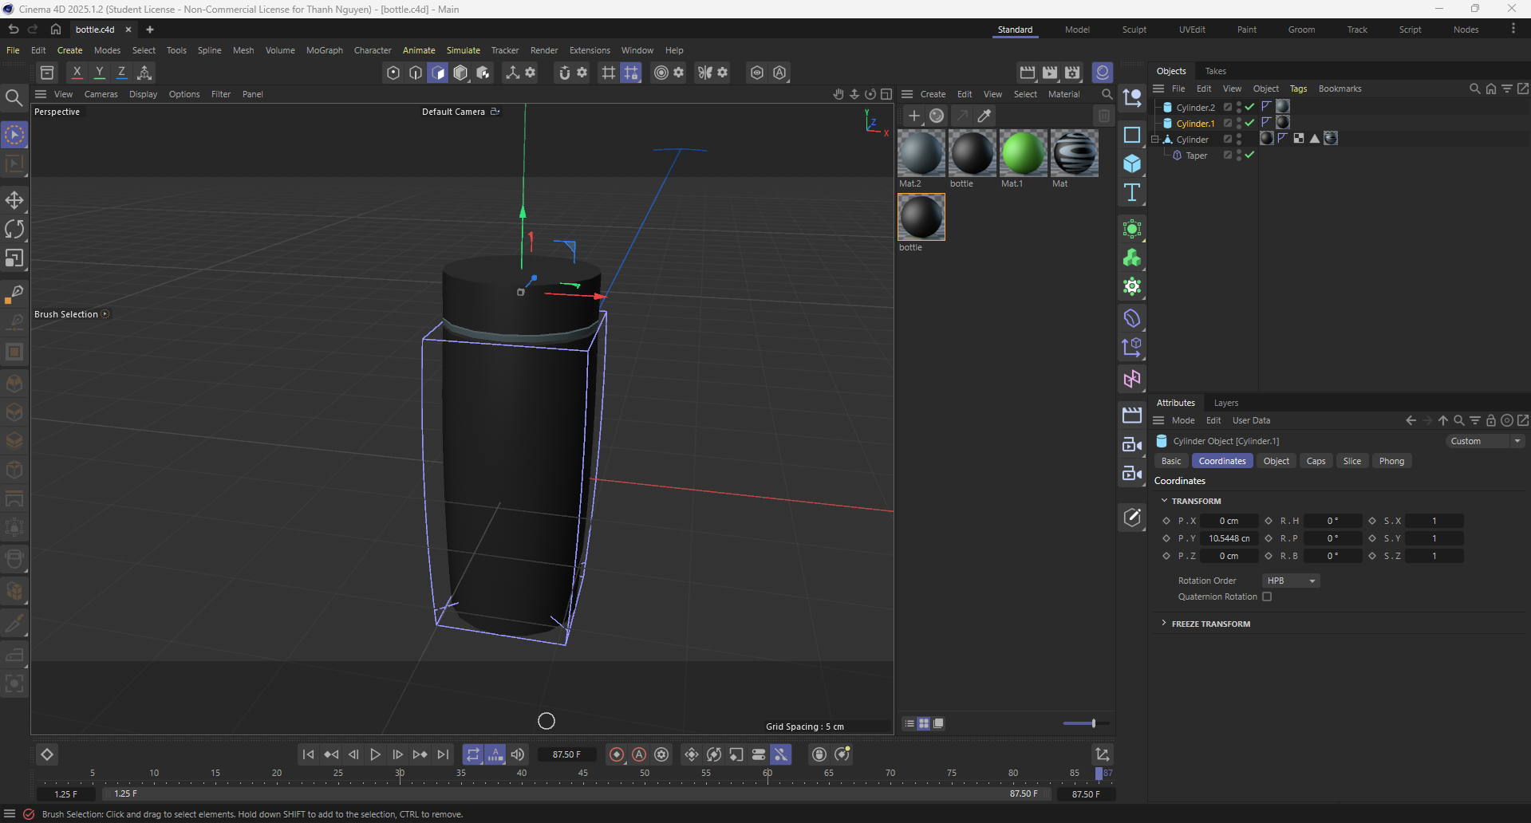This screenshot has height=823, width=1531.
Task: Expand the Freeze Transform section
Action: tap(1164, 624)
